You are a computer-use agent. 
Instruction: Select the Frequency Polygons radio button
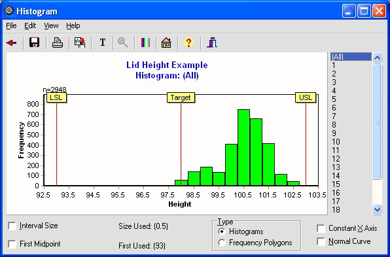(x=222, y=243)
